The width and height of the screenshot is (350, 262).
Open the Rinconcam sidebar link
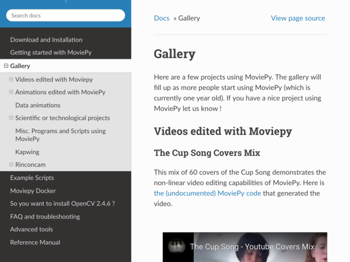click(31, 165)
